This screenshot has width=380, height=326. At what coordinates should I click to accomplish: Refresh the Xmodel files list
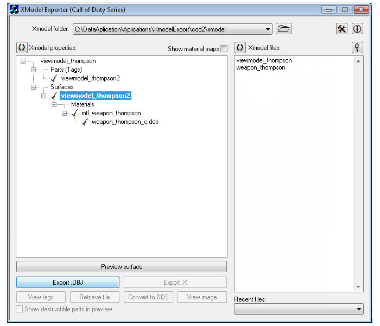[240, 47]
